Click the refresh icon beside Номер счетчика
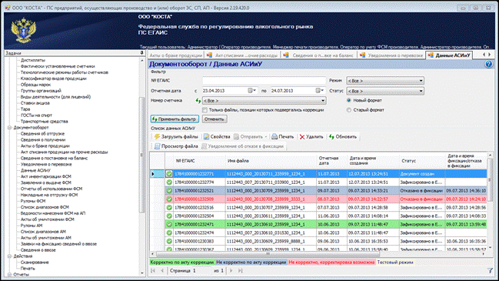 (x=198, y=101)
